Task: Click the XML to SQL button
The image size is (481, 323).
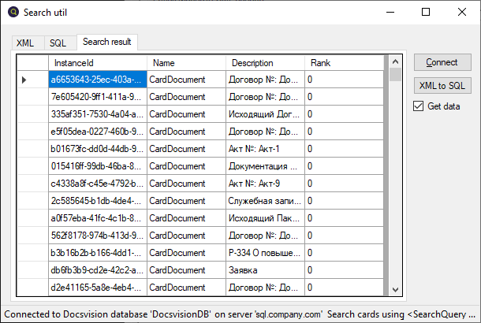Action: point(441,85)
